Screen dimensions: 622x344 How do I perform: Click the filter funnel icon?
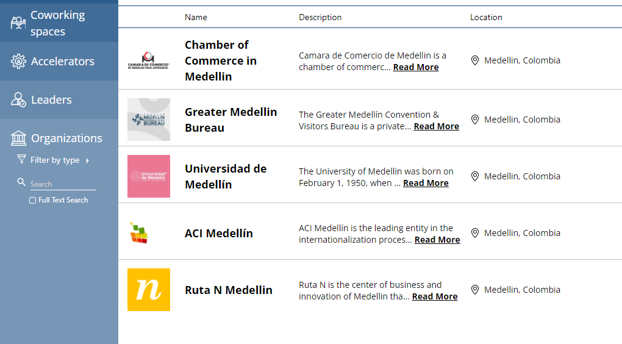tap(21, 160)
